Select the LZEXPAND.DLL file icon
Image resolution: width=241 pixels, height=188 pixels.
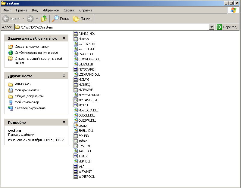coord(76,74)
